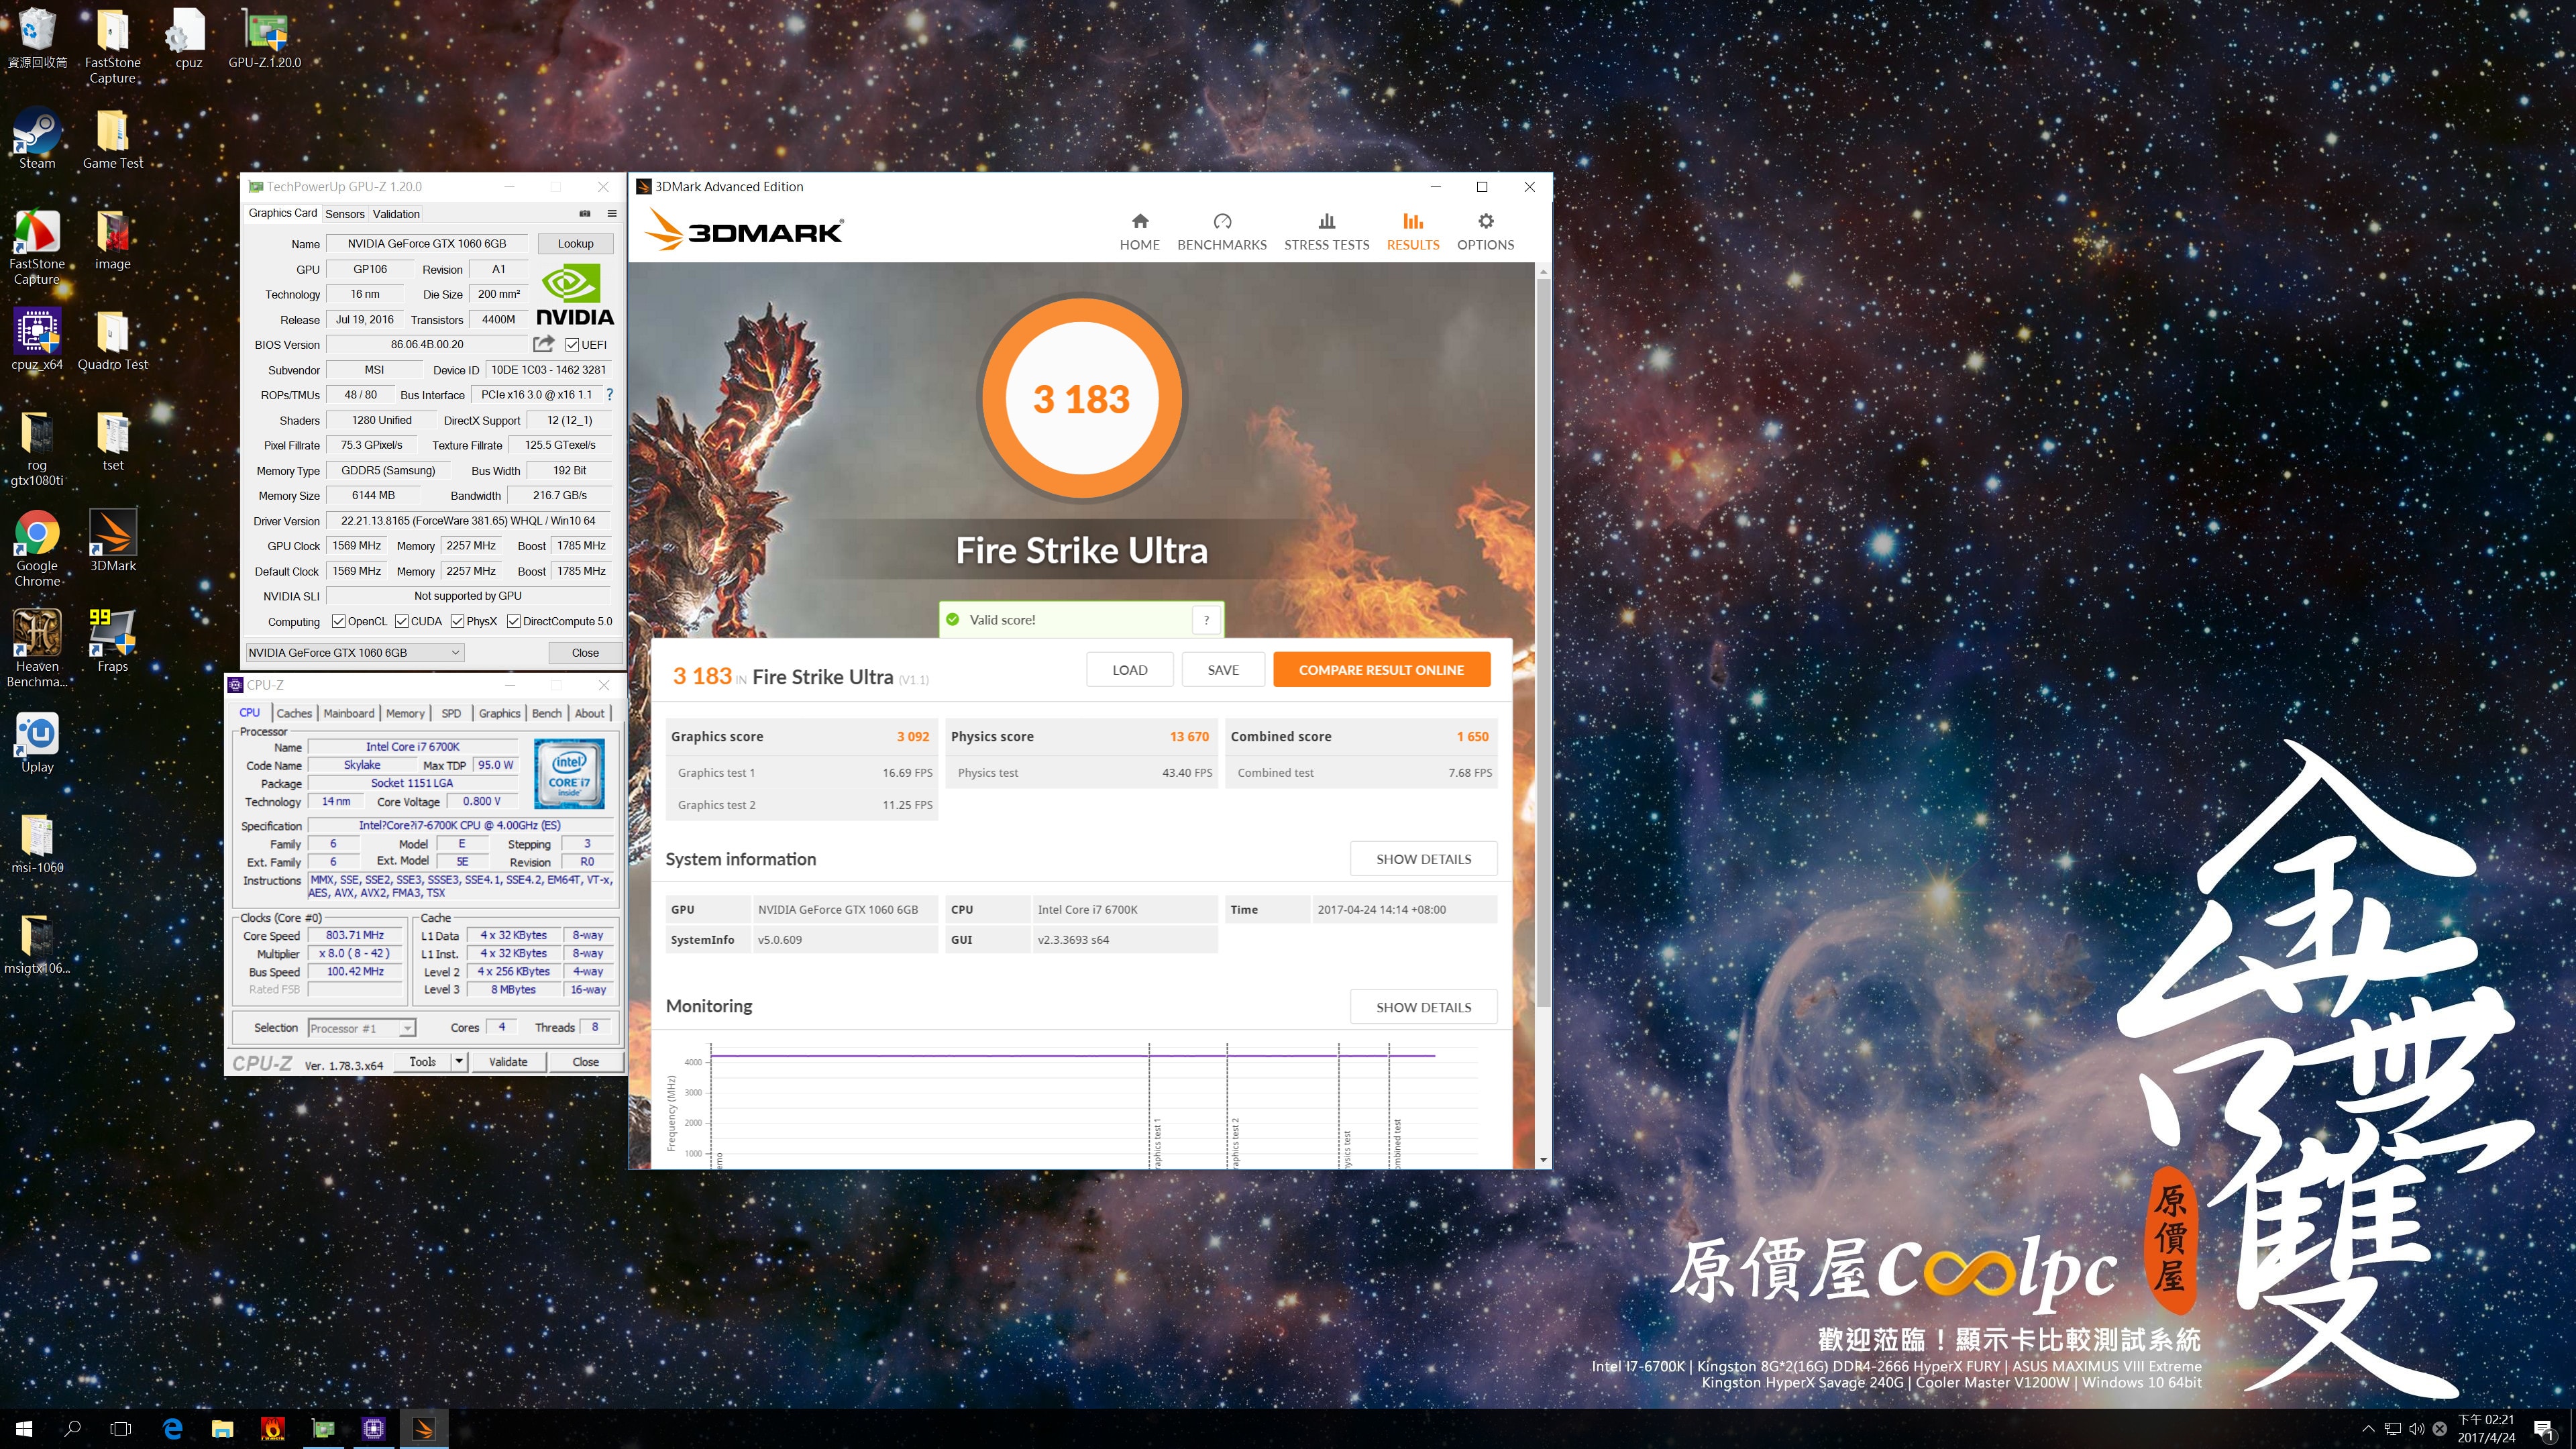
Task: Select GPU-Z.1.20.0 desktop icon
Action: click(265, 38)
